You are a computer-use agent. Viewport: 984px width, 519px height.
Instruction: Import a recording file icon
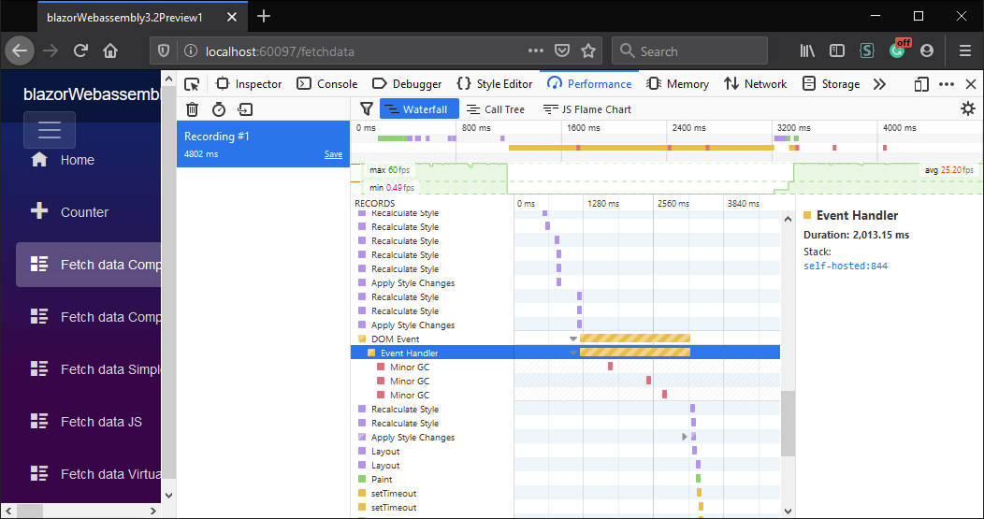tap(245, 109)
